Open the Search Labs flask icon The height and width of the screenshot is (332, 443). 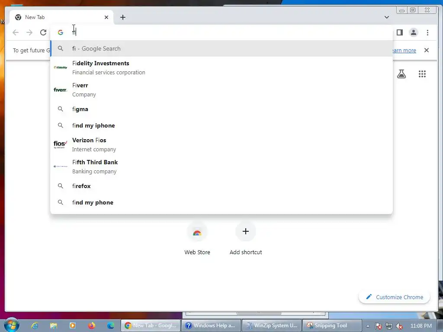click(x=401, y=74)
